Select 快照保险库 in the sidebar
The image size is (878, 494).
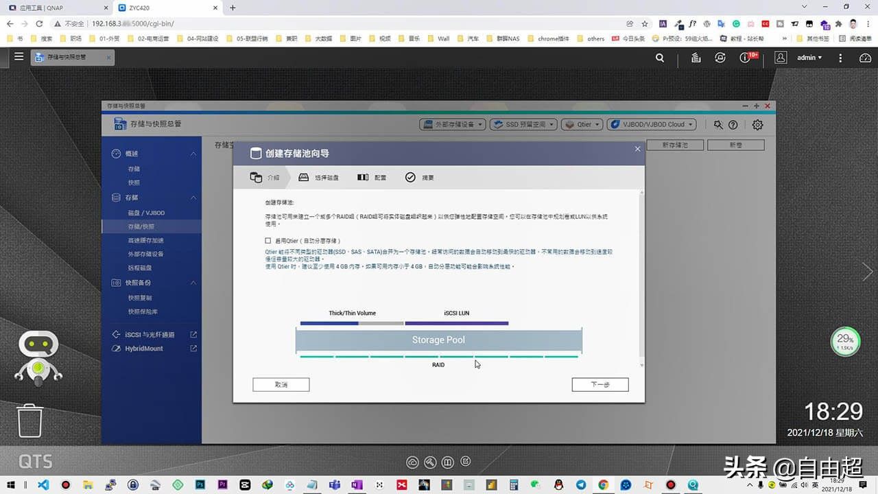click(143, 311)
